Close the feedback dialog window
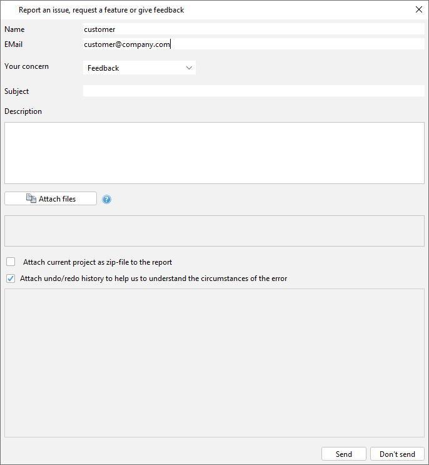This screenshot has width=429, height=465. tap(418, 9)
